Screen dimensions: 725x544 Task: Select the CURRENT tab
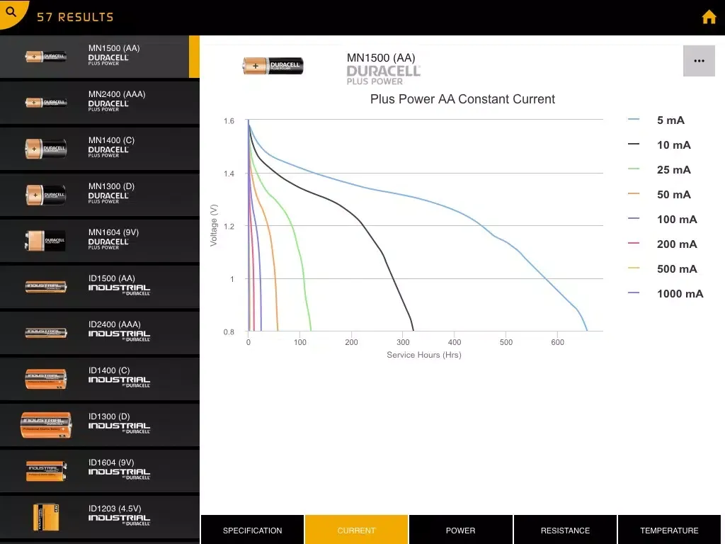[357, 530]
